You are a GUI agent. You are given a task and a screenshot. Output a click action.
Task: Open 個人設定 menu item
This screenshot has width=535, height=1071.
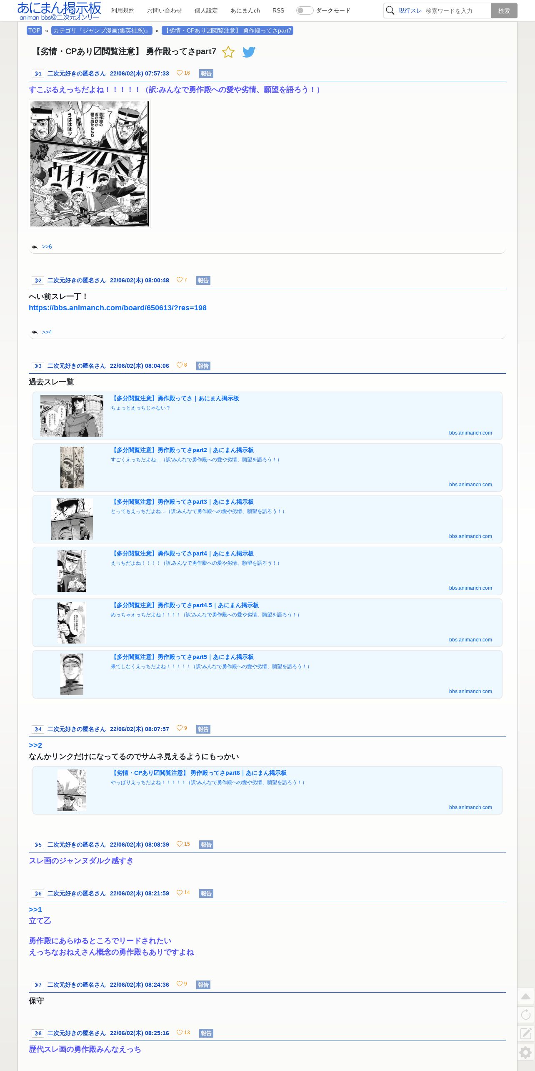[206, 10]
